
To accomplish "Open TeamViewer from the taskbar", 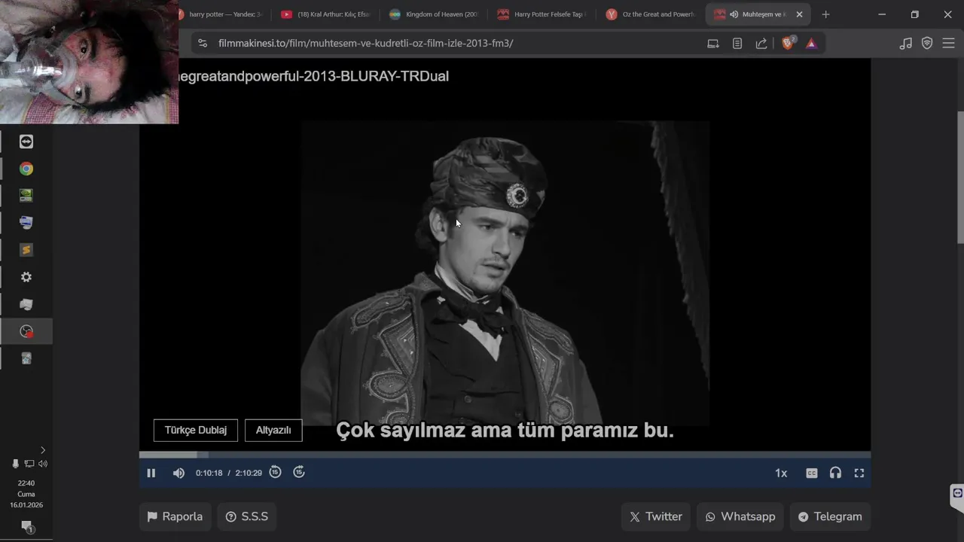I will coord(26,142).
